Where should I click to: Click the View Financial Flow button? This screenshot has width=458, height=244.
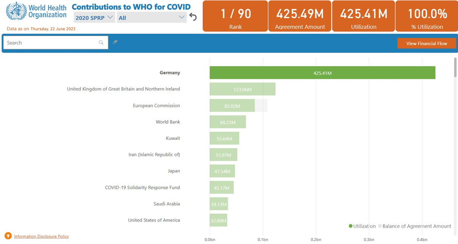426,43
